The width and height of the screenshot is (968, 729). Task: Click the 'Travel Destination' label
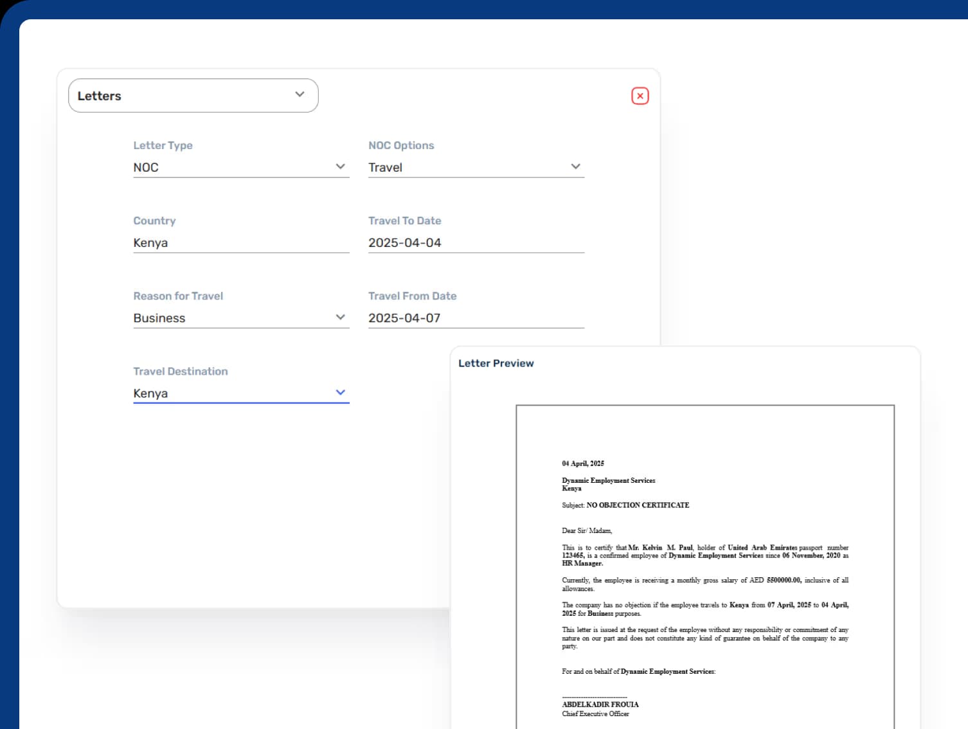point(180,371)
